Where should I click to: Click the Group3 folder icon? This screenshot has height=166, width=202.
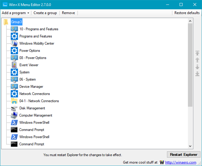coord(6,22)
